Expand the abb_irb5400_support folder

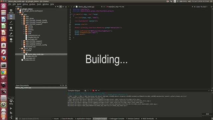point(22,41)
